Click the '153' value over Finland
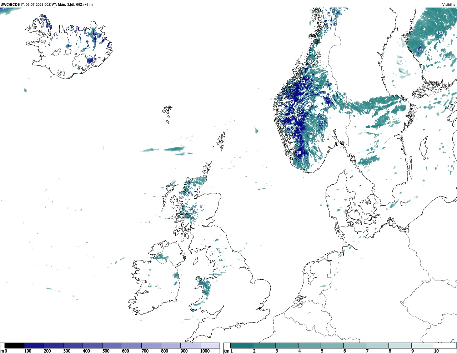The height and width of the screenshot is (354, 457). click(x=440, y=33)
